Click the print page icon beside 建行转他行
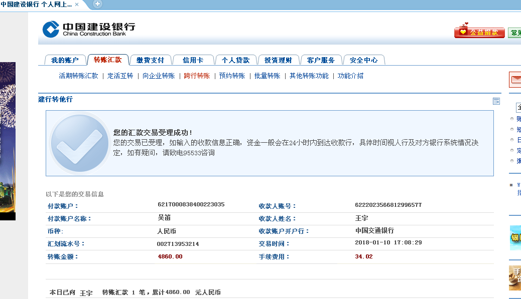This screenshot has height=299, width=521. (x=497, y=101)
